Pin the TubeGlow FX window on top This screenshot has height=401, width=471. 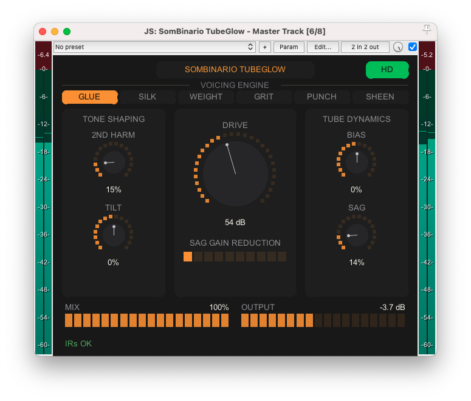pos(427,30)
